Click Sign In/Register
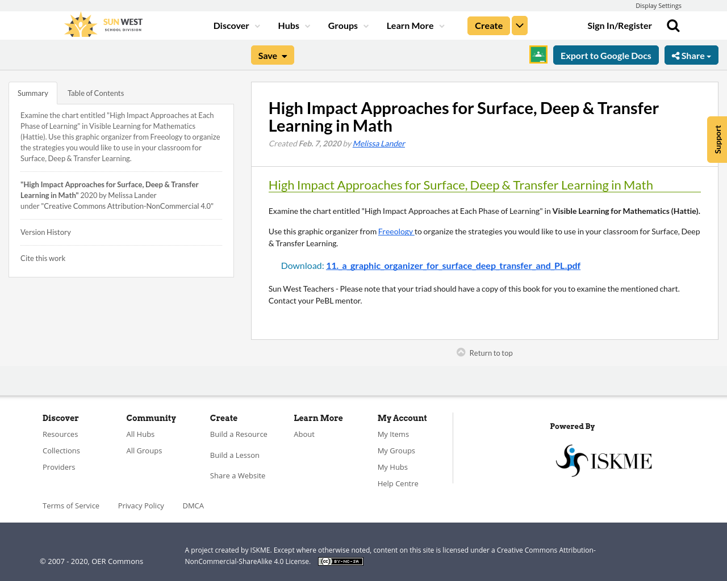 tap(620, 25)
